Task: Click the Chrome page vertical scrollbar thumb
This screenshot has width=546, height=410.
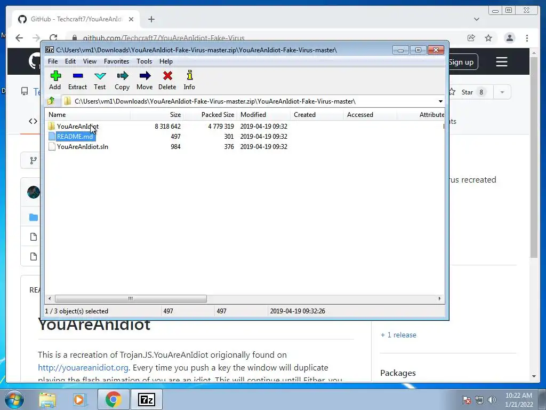Action: [x=534, y=157]
